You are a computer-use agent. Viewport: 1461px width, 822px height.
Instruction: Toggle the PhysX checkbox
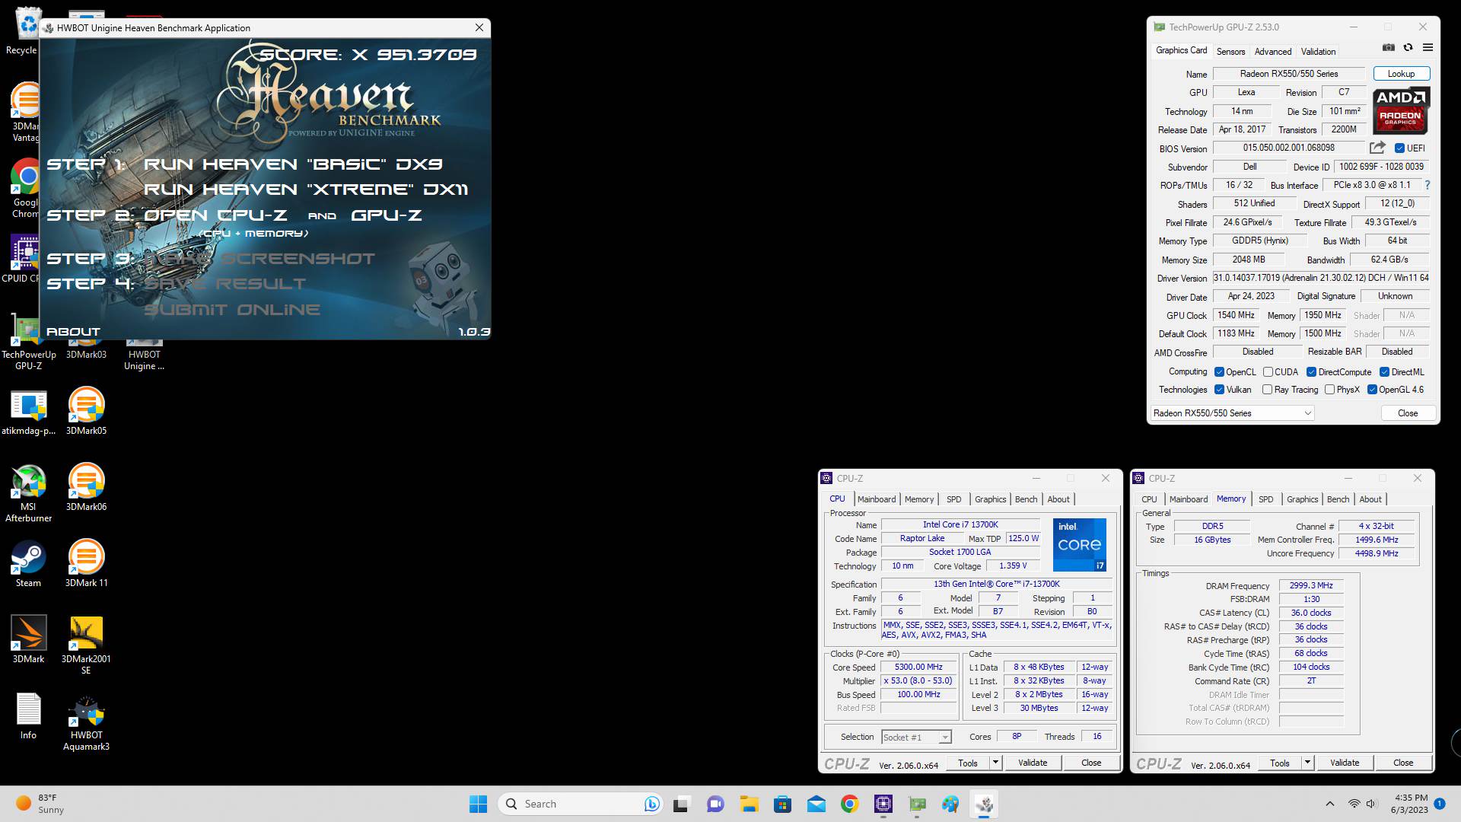coord(1329,390)
